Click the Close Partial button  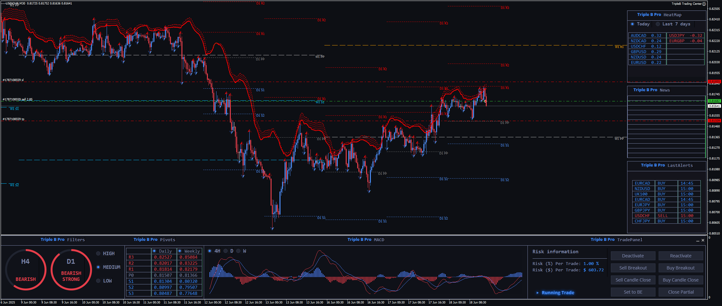(681, 292)
